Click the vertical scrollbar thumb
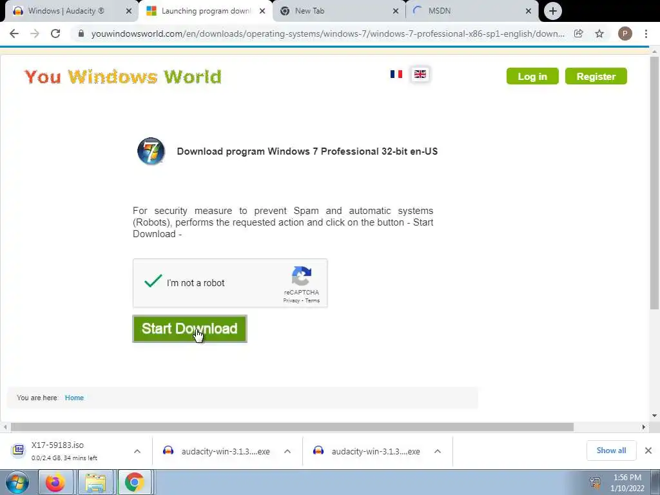The height and width of the screenshot is (495, 660). [x=654, y=183]
